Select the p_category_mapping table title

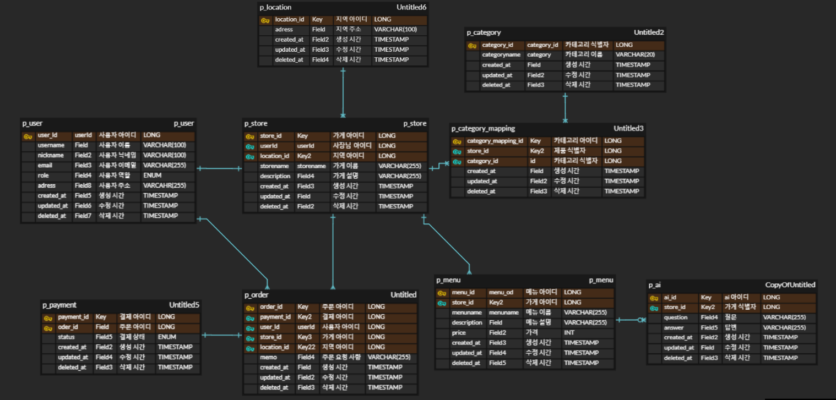click(484, 129)
